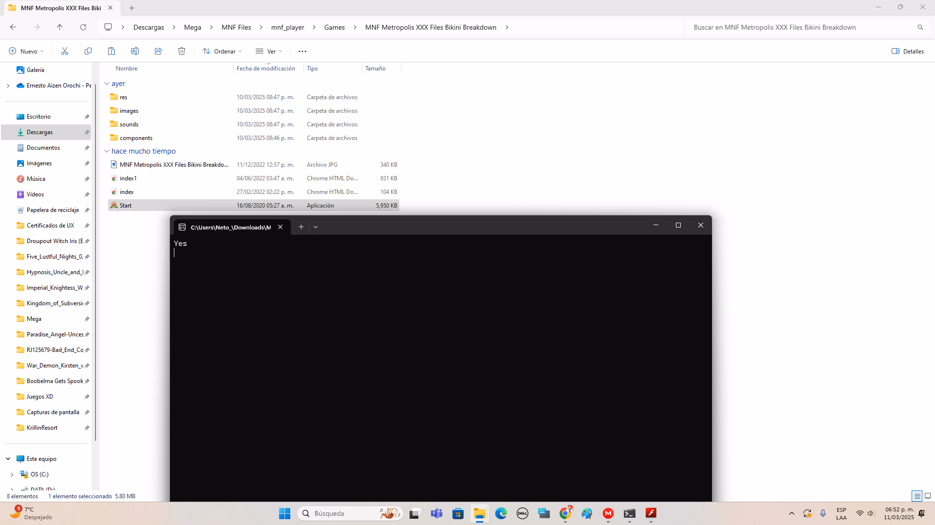
Task: Open the Ordenar dropdown menu
Action: click(222, 51)
